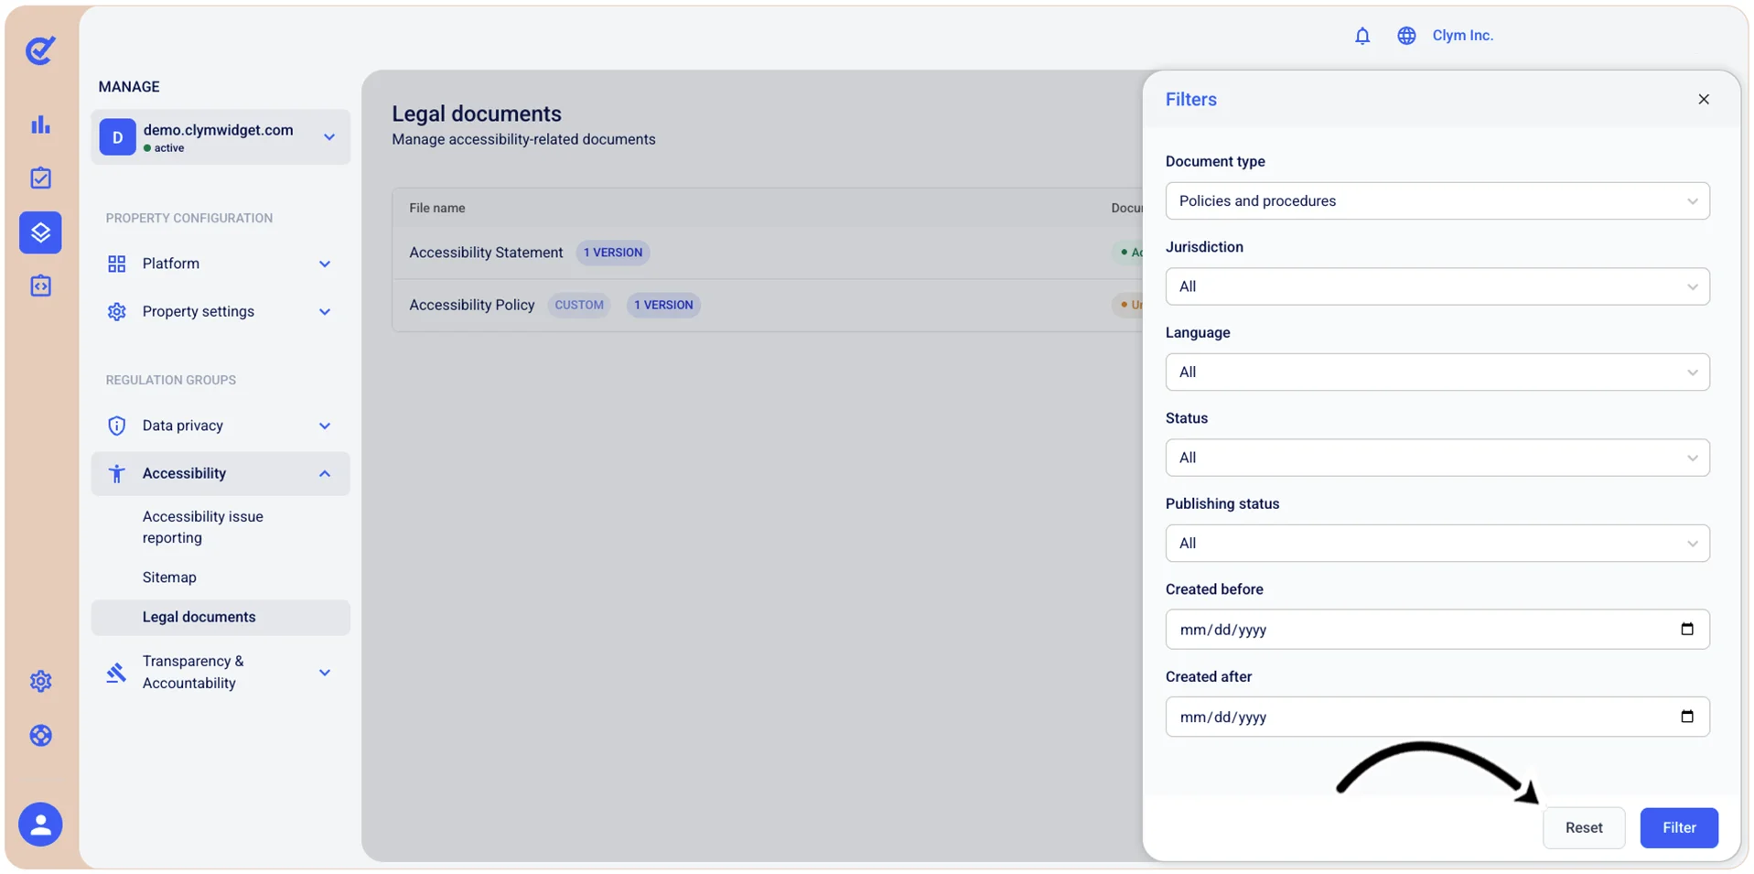Expand Transparency & Accountability chevron
This screenshot has height=874, width=1754.
point(325,673)
